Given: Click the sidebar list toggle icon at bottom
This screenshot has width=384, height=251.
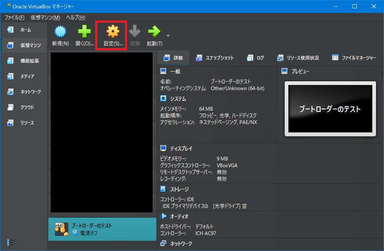Looking at the screenshot, I should click(10, 243).
